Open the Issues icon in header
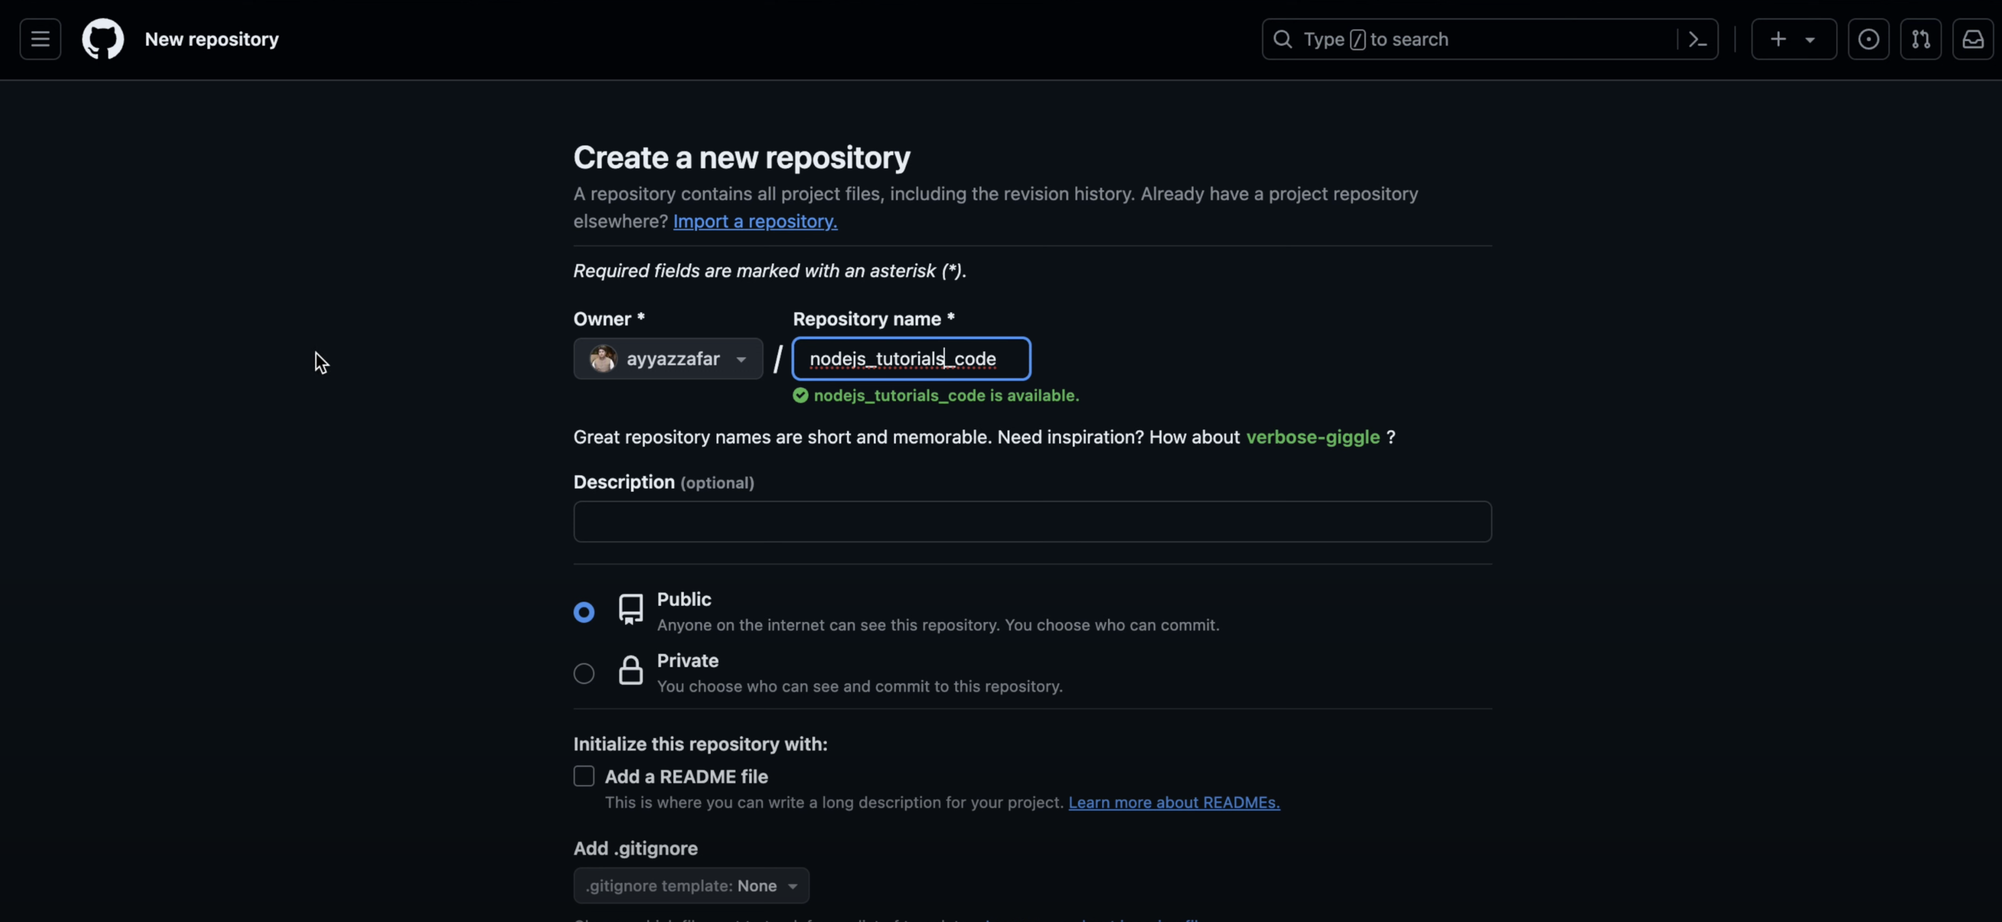The image size is (2002, 922). click(1868, 40)
